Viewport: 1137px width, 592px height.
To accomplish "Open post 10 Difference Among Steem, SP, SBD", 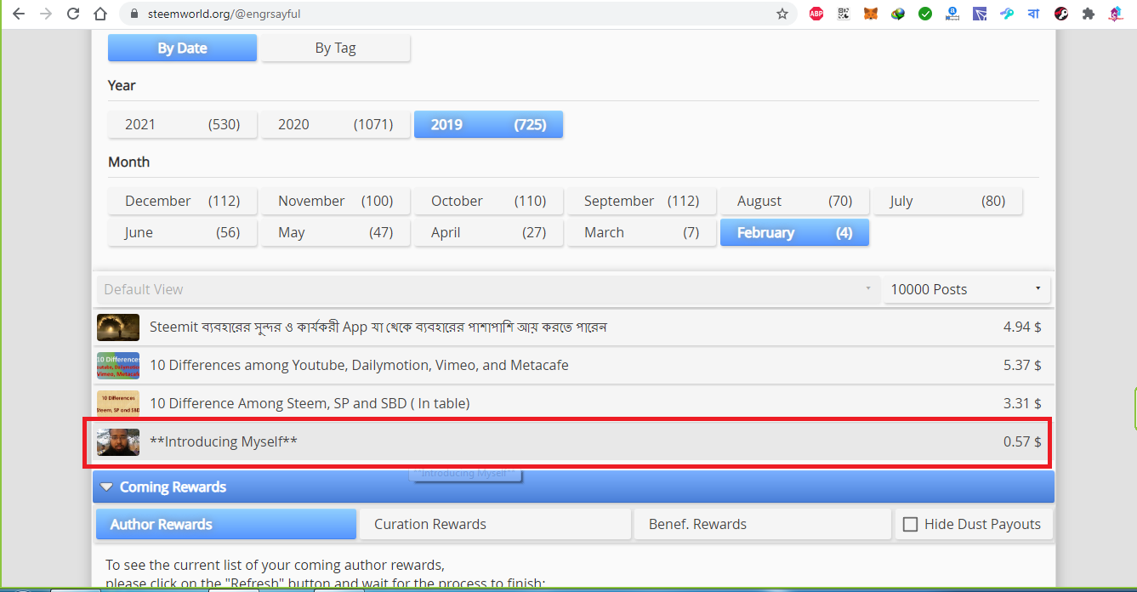I will [573, 403].
